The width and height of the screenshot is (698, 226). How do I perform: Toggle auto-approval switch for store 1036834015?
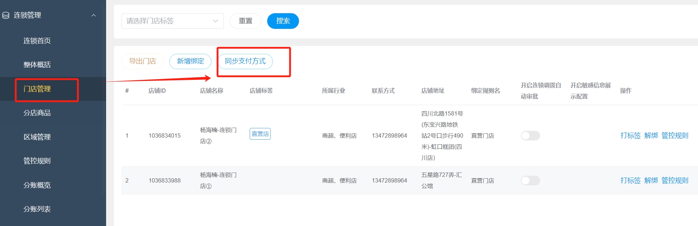pos(530,135)
